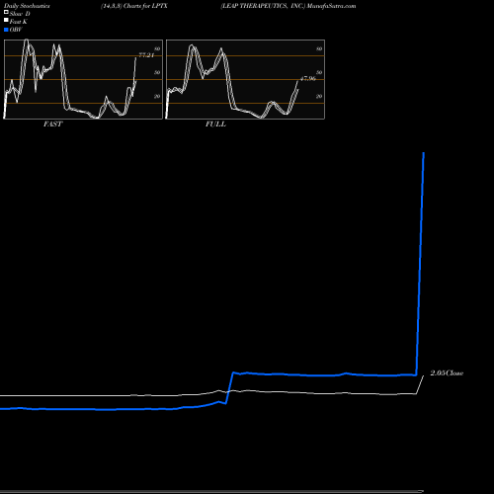The image size is (494, 494).
Task: Click the 'LEAP THERAPEUTICS, INC.' company name
Action: click(x=263, y=6)
